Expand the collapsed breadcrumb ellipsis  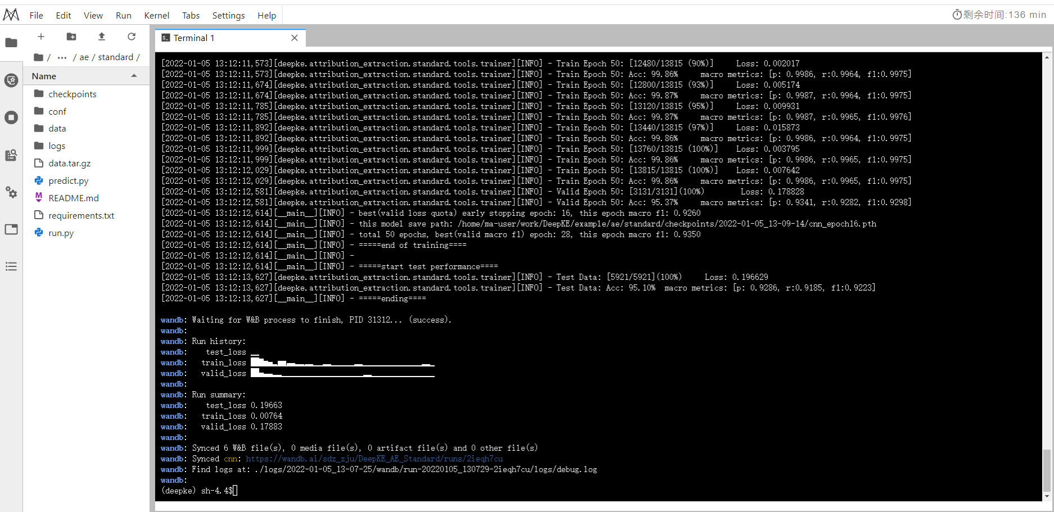click(62, 57)
